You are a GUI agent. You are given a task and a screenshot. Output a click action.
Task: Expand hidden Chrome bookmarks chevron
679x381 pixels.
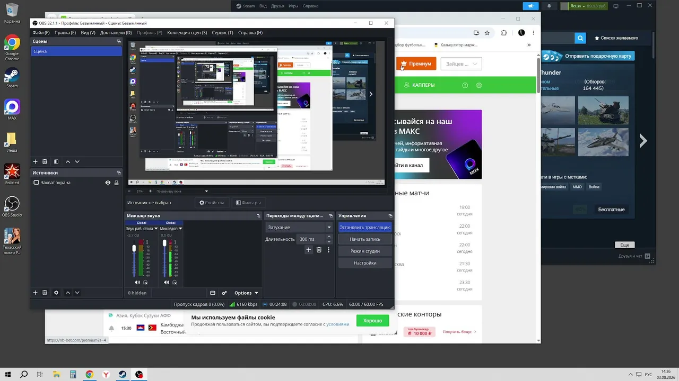[529, 45]
